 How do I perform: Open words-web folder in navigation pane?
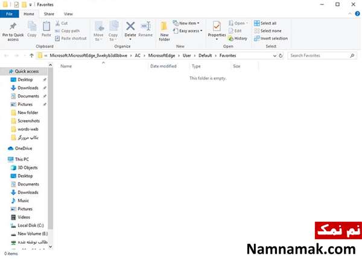(28, 129)
